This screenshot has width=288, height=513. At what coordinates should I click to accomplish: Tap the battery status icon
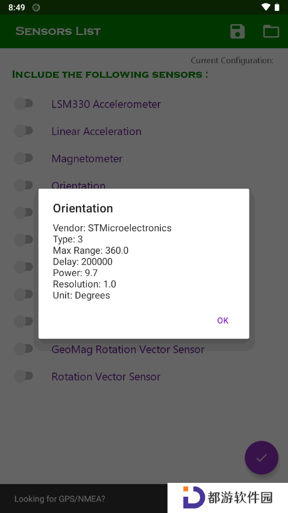[277, 7]
